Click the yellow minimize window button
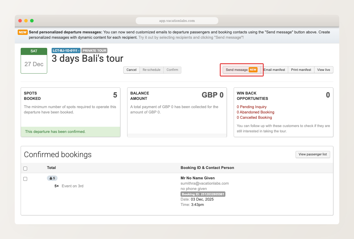The image size is (354, 239). tap(26, 21)
